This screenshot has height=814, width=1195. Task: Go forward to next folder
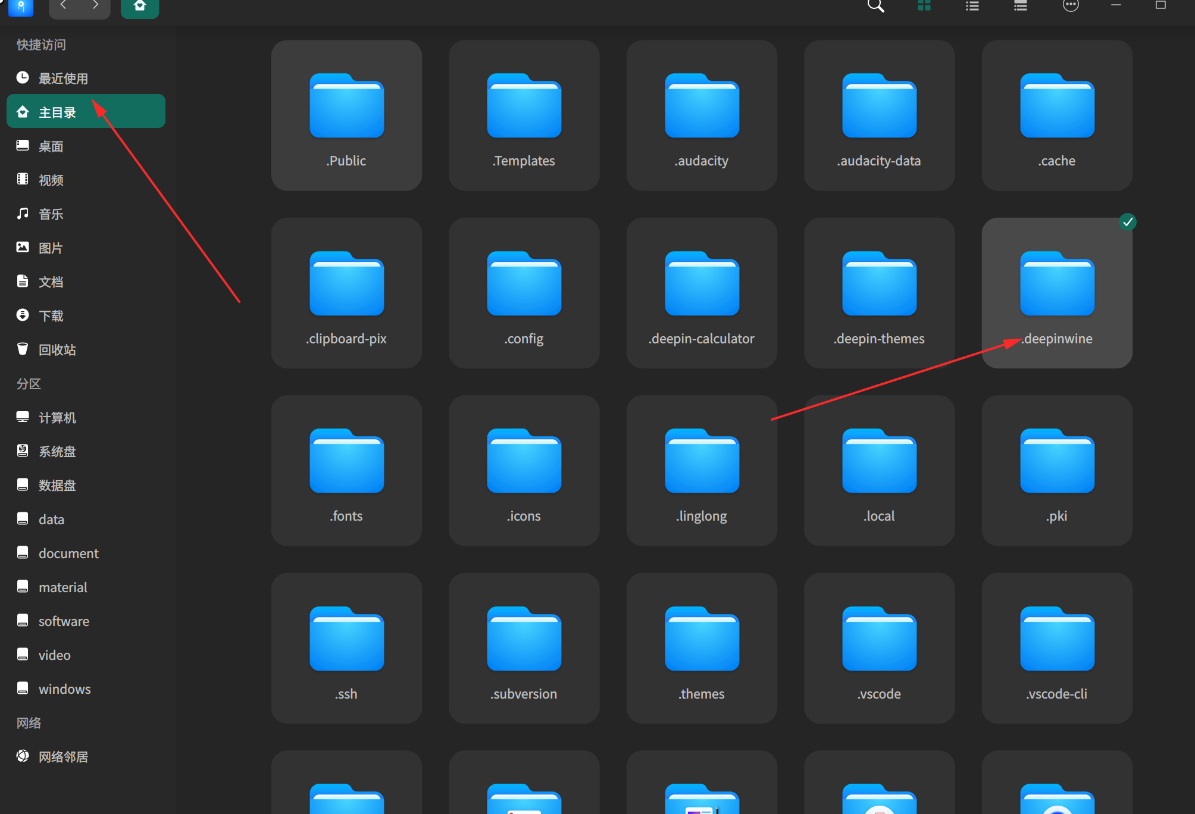pos(95,6)
